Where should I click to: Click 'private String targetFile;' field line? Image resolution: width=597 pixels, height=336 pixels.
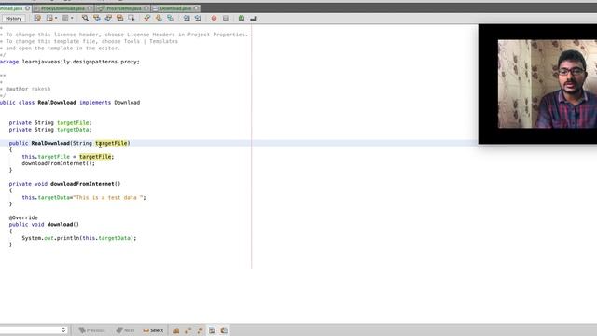pyautogui.click(x=50, y=122)
